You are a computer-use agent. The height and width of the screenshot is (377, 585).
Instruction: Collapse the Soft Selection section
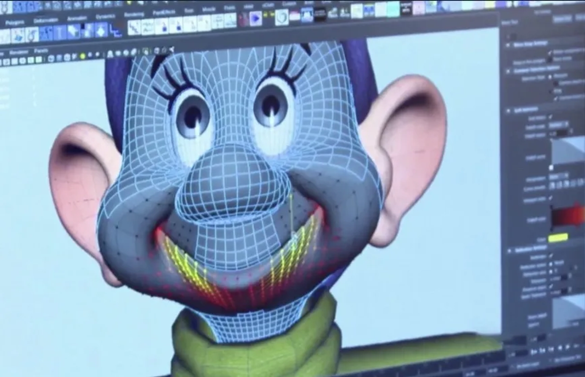pyautogui.click(x=508, y=111)
